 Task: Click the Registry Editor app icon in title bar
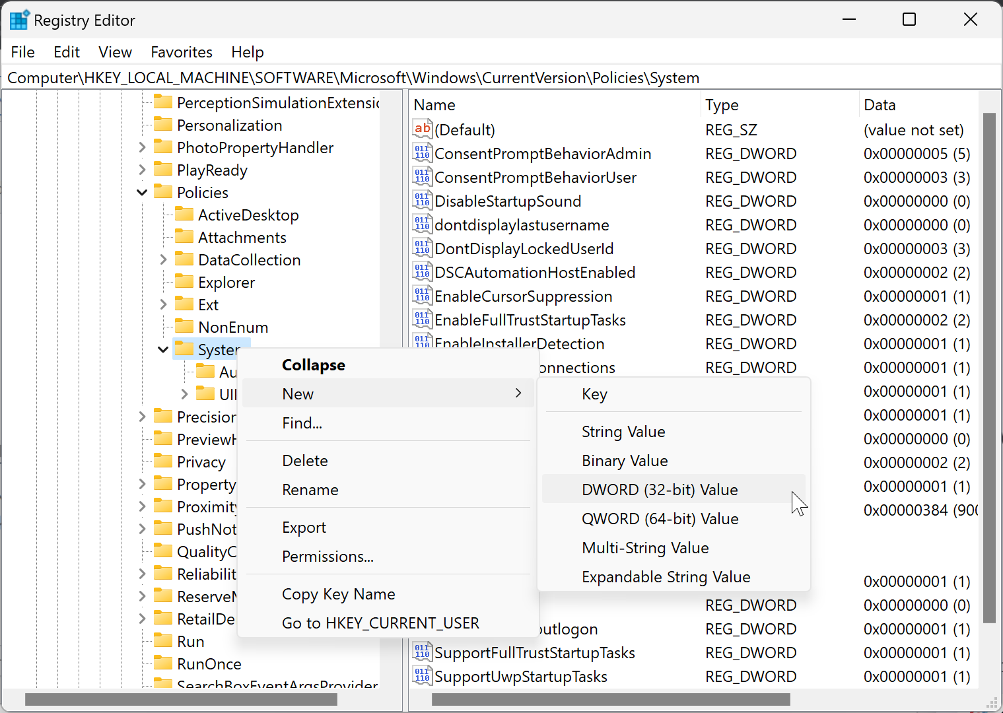tap(18, 20)
